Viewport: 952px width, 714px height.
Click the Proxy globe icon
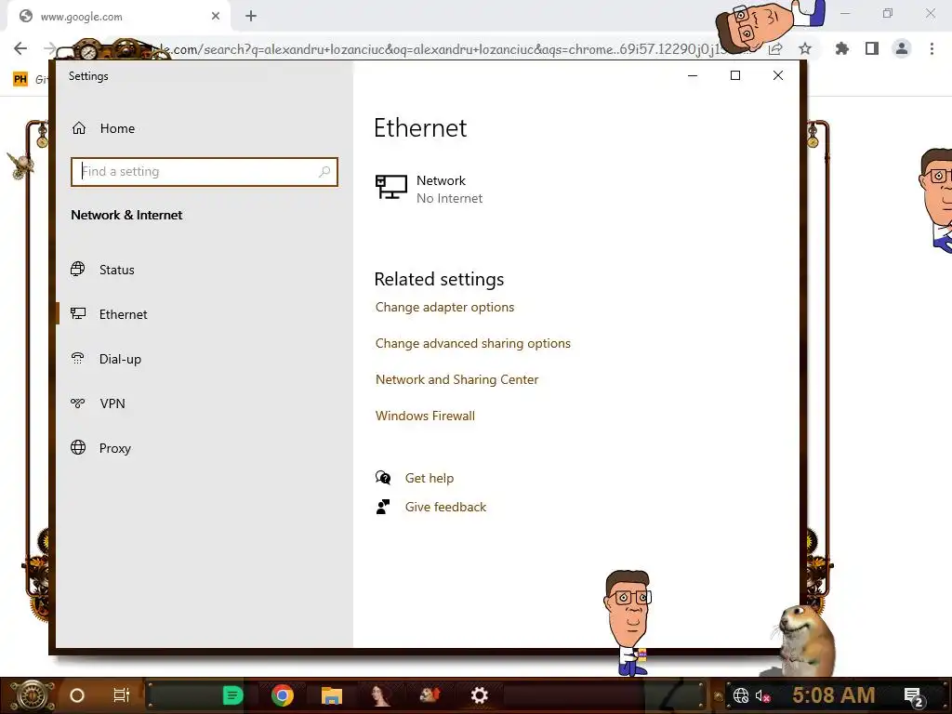78,447
